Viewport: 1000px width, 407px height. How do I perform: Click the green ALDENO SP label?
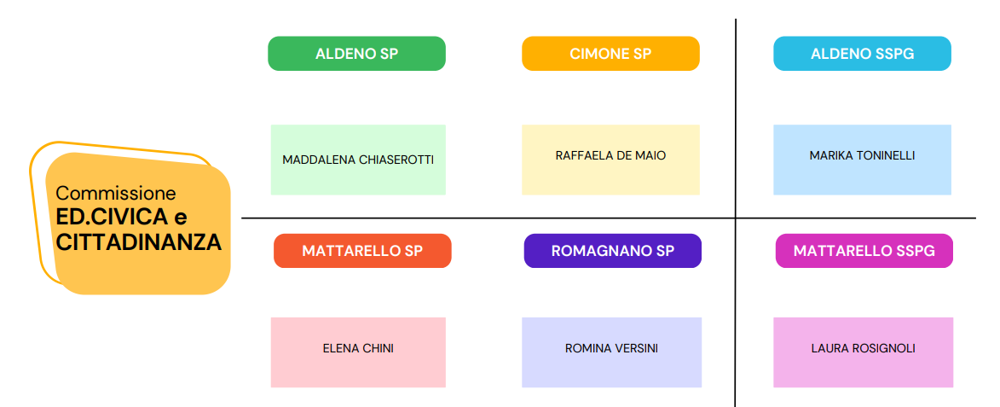click(x=356, y=54)
